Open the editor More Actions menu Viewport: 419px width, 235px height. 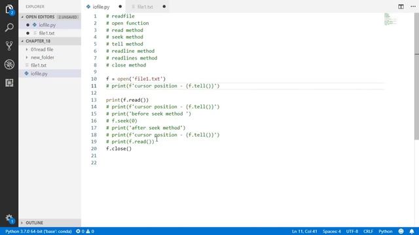(413, 7)
